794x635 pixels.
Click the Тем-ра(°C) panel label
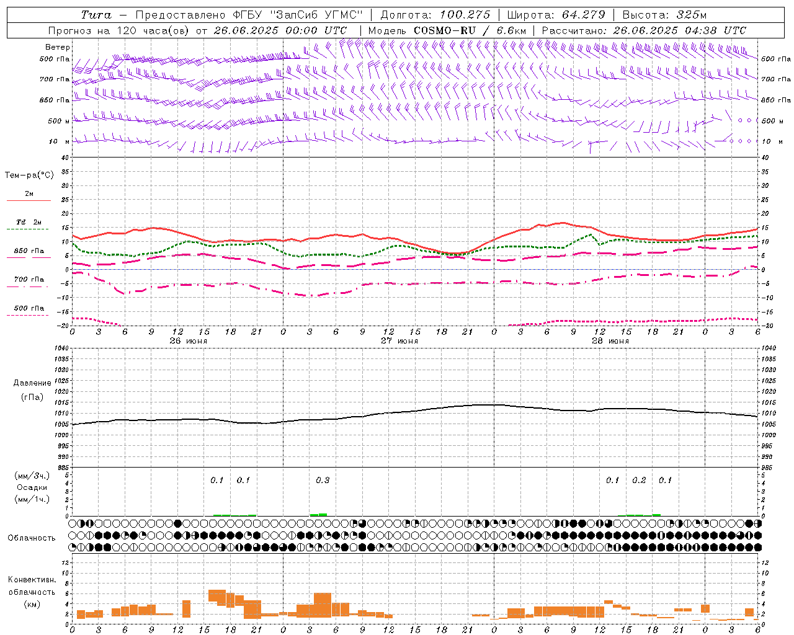[x=29, y=175]
